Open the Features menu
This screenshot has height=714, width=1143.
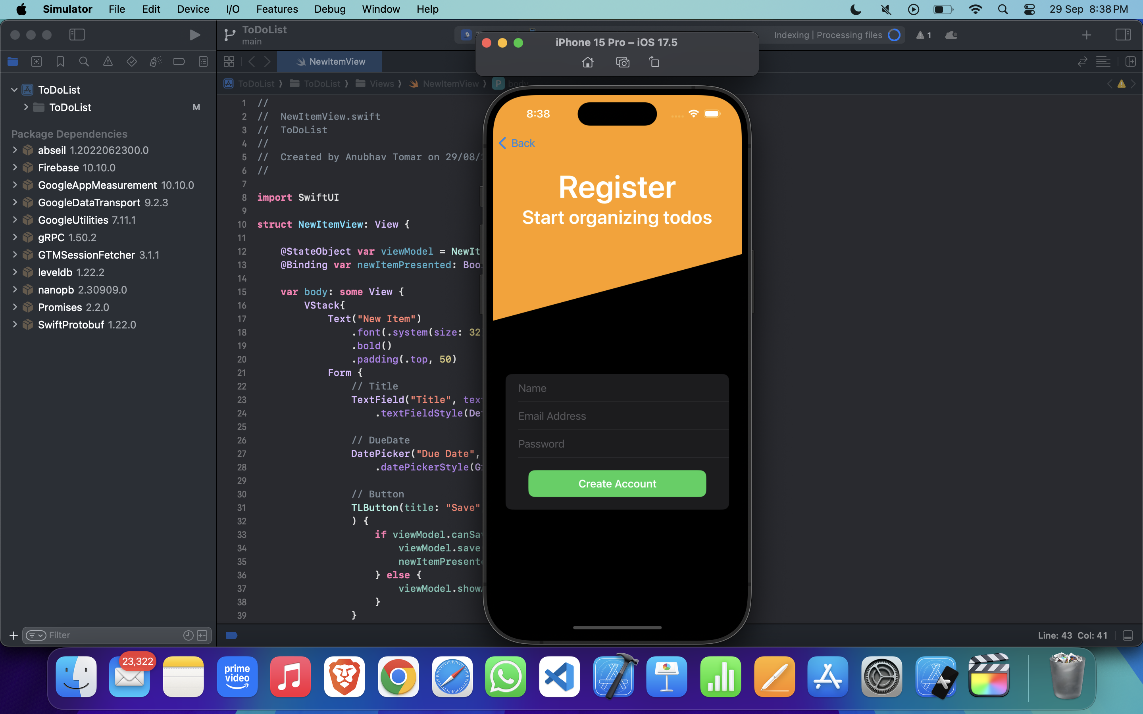pos(277,9)
